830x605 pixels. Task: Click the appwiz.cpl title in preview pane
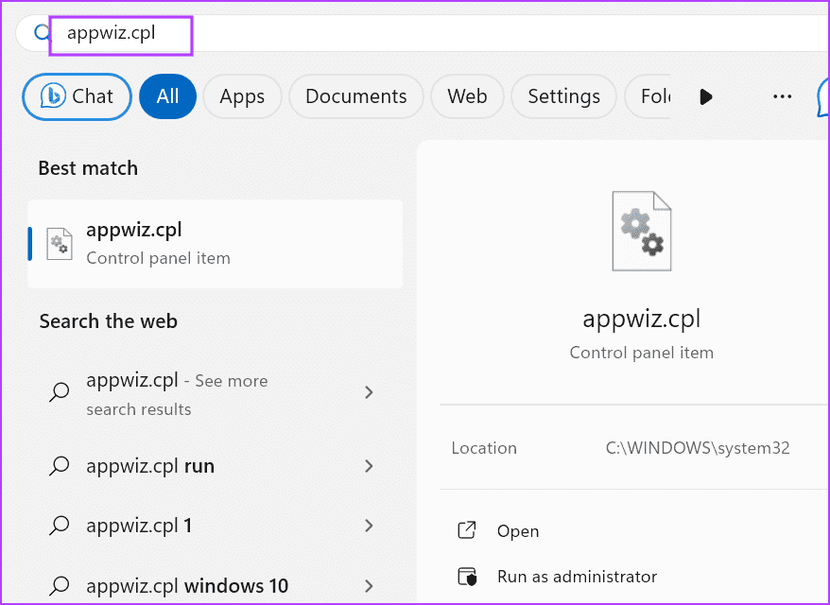click(x=642, y=320)
